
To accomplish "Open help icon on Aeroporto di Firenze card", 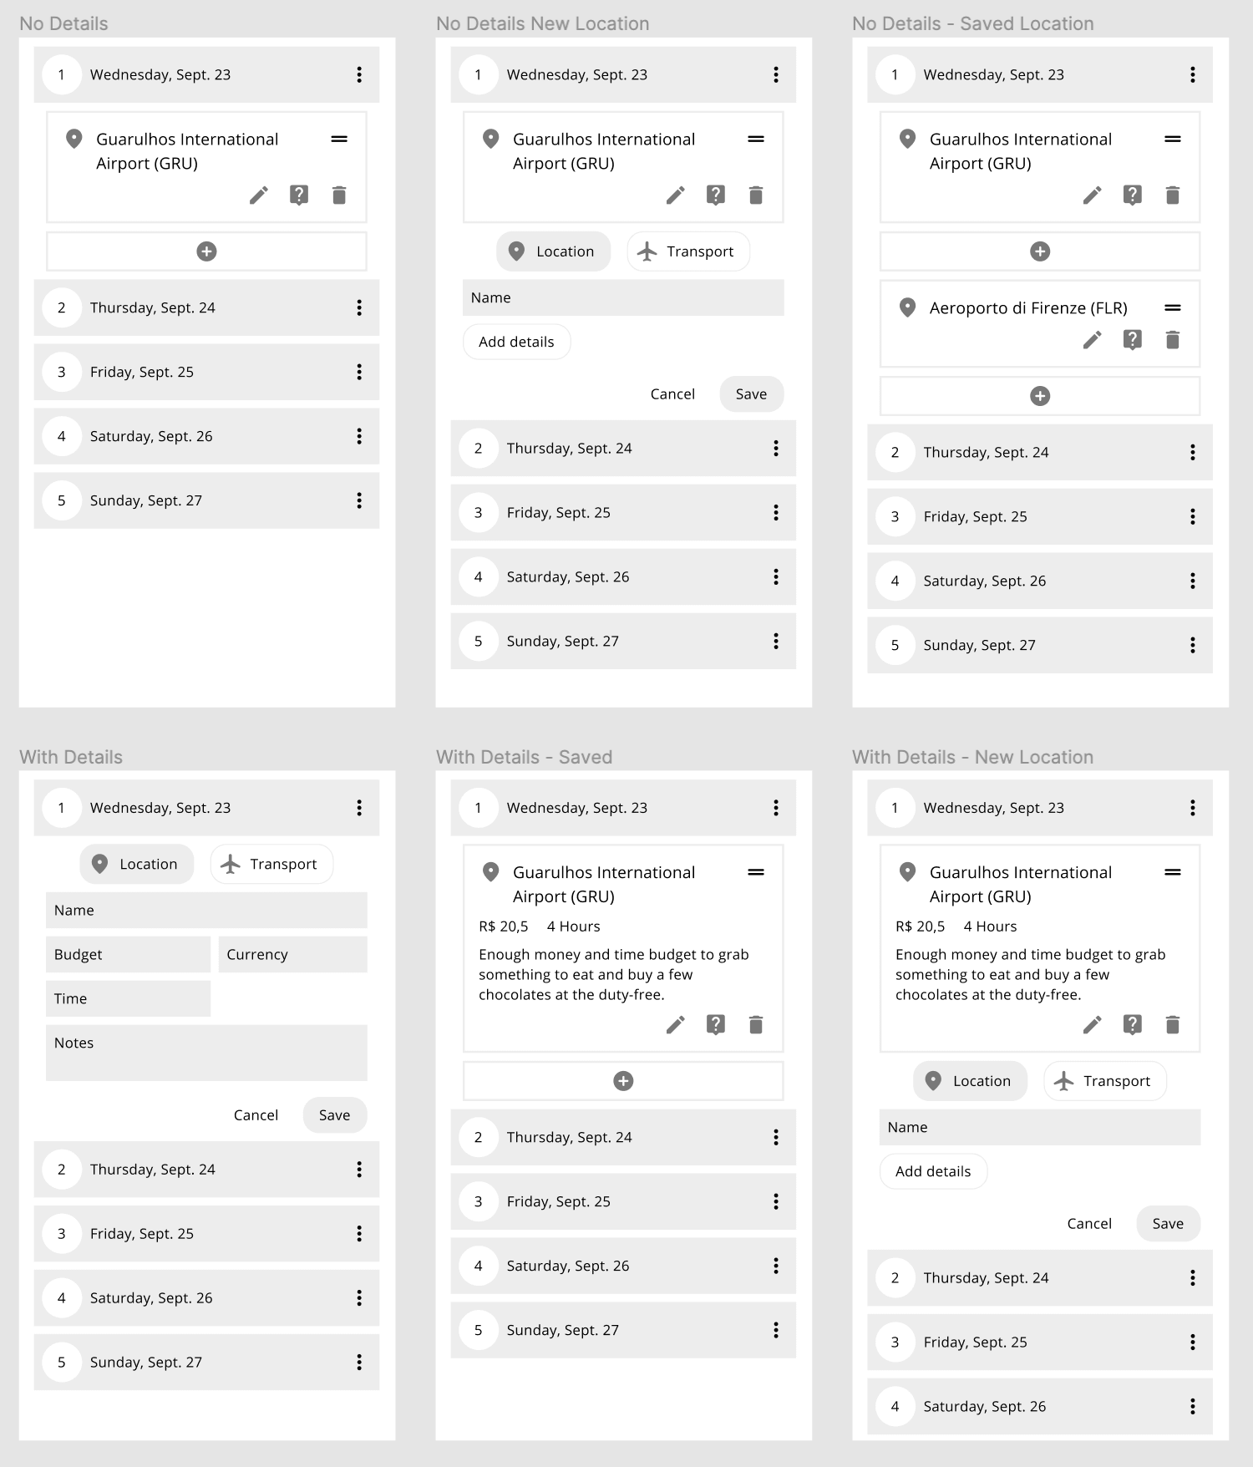I will pos(1132,340).
